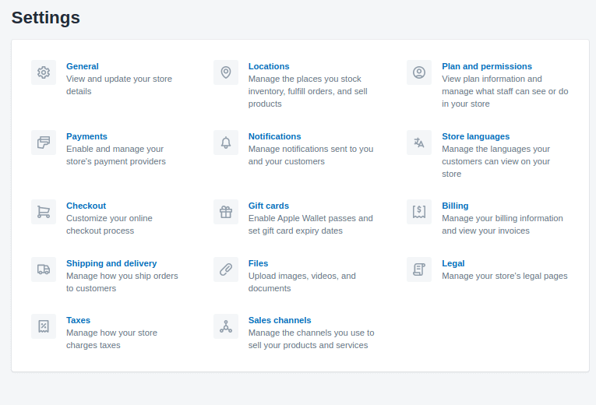Click 'Customize your online checkout process' text

click(109, 224)
